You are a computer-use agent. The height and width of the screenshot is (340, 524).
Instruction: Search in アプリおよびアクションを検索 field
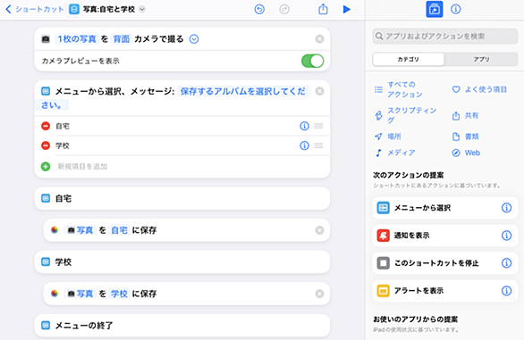pos(444,36)
